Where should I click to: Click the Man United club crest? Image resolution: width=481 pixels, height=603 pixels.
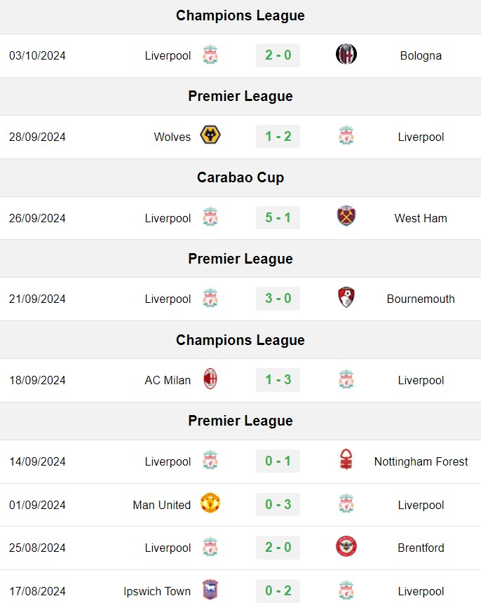(210, 503)
